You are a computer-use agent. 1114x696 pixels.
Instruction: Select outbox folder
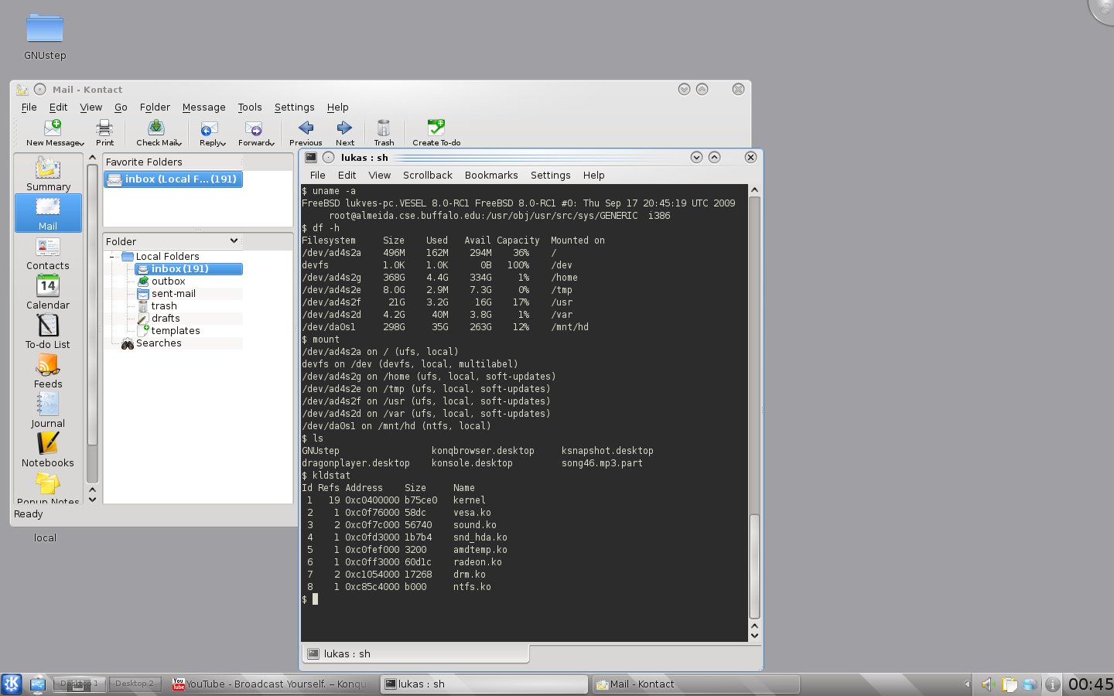click(x=168, y=281)
